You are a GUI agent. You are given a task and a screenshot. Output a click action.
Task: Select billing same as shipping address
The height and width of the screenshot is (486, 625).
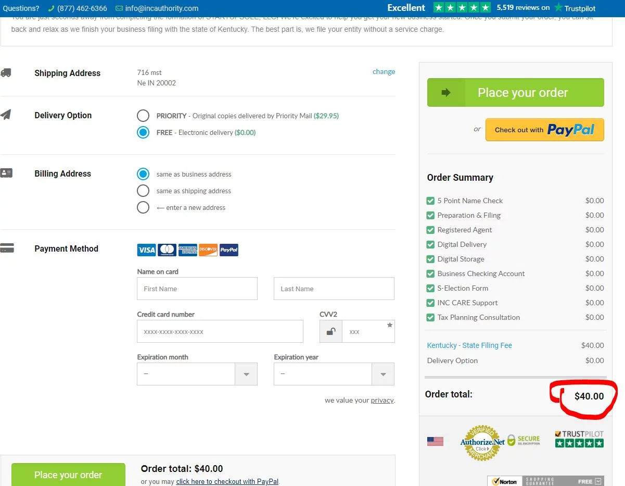point(143,191)
